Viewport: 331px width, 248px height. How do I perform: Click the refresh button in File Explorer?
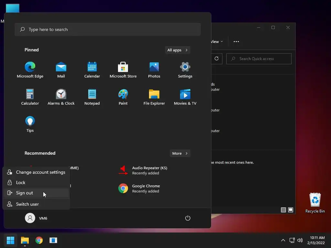[x=217, y=59]
